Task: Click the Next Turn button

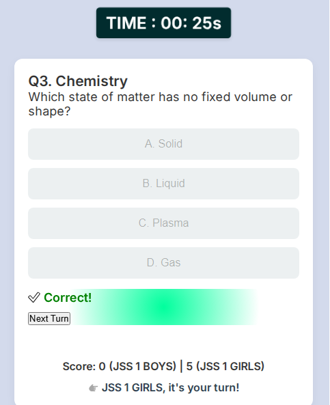Action: click(x=49, y=318)
